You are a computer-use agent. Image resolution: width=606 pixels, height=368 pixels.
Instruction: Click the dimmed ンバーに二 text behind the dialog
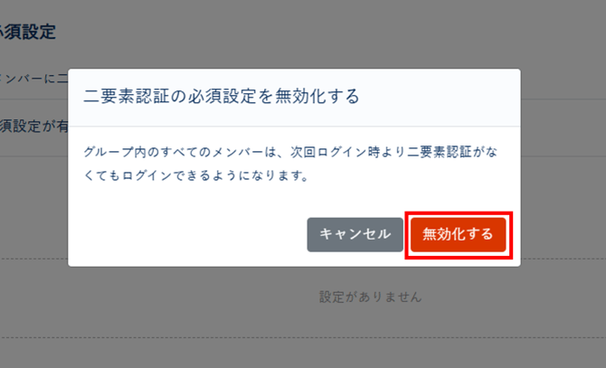[34, 79]
